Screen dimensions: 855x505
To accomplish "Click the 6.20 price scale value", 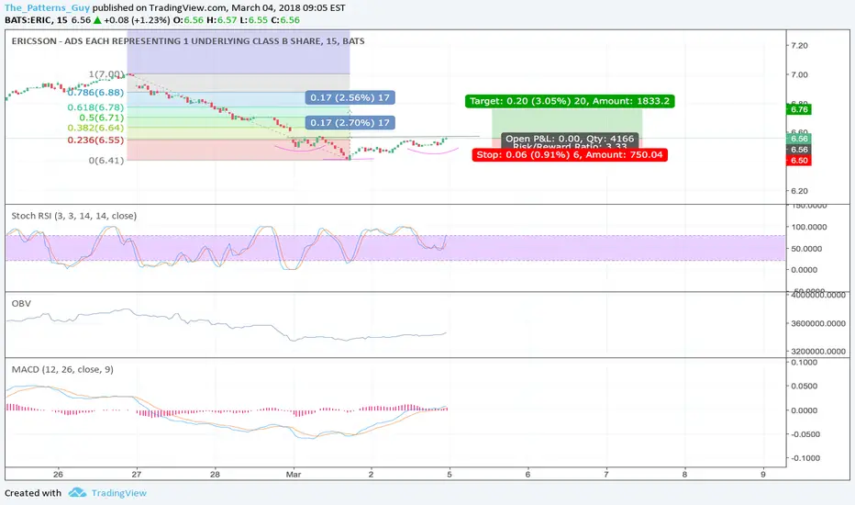I will (799, 191).
